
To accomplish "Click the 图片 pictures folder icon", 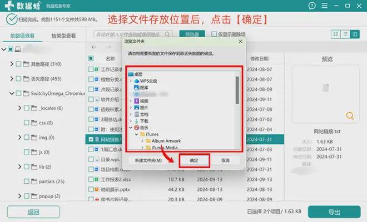I will tap(136, 108).
